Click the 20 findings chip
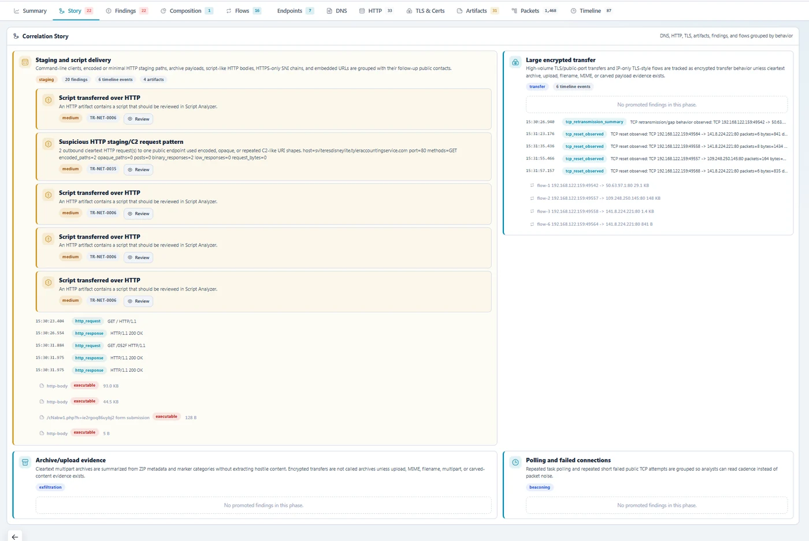The image size is (809, 541). [76, 80]
